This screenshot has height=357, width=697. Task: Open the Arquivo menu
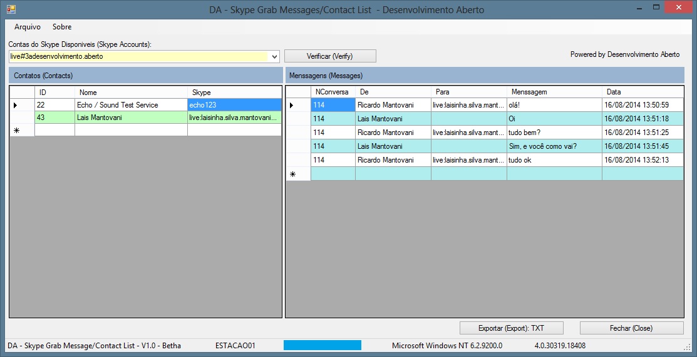click(28, 27)
